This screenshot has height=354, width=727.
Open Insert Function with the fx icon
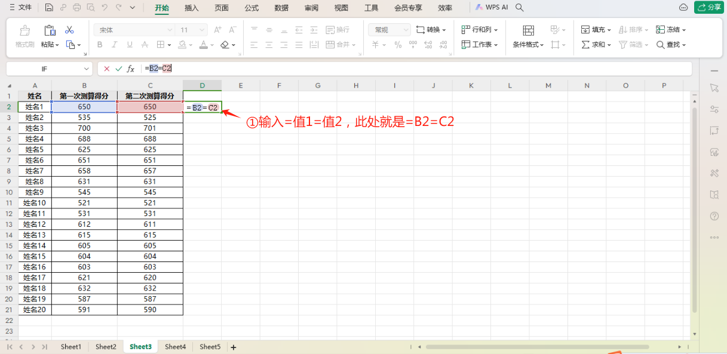131,69
